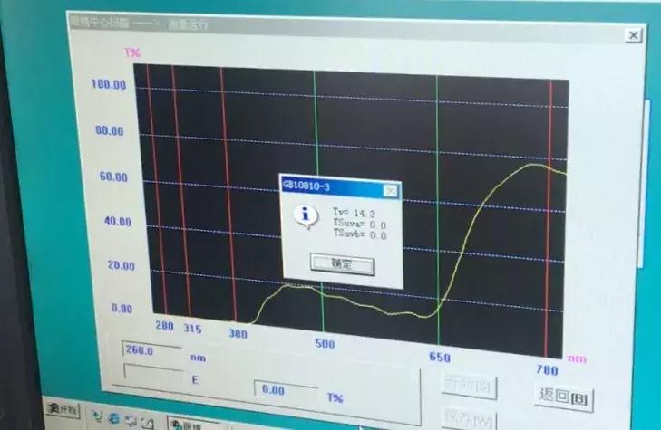
Task: Click the 500 wavelength axis label
Action: [x=325, y=344]
